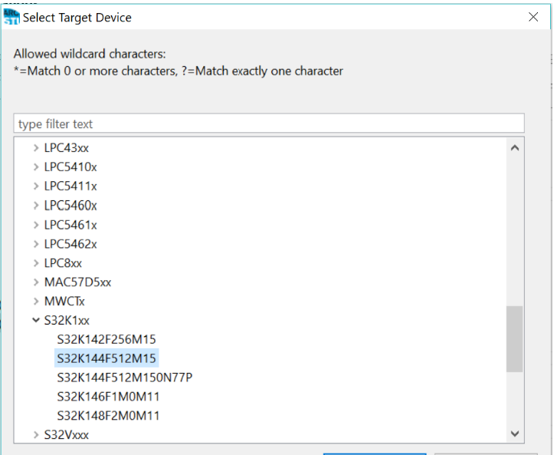This screenshot has height=455, width=554.
Task: Expand the S32Vxxx device family
Action: (36, 435)
